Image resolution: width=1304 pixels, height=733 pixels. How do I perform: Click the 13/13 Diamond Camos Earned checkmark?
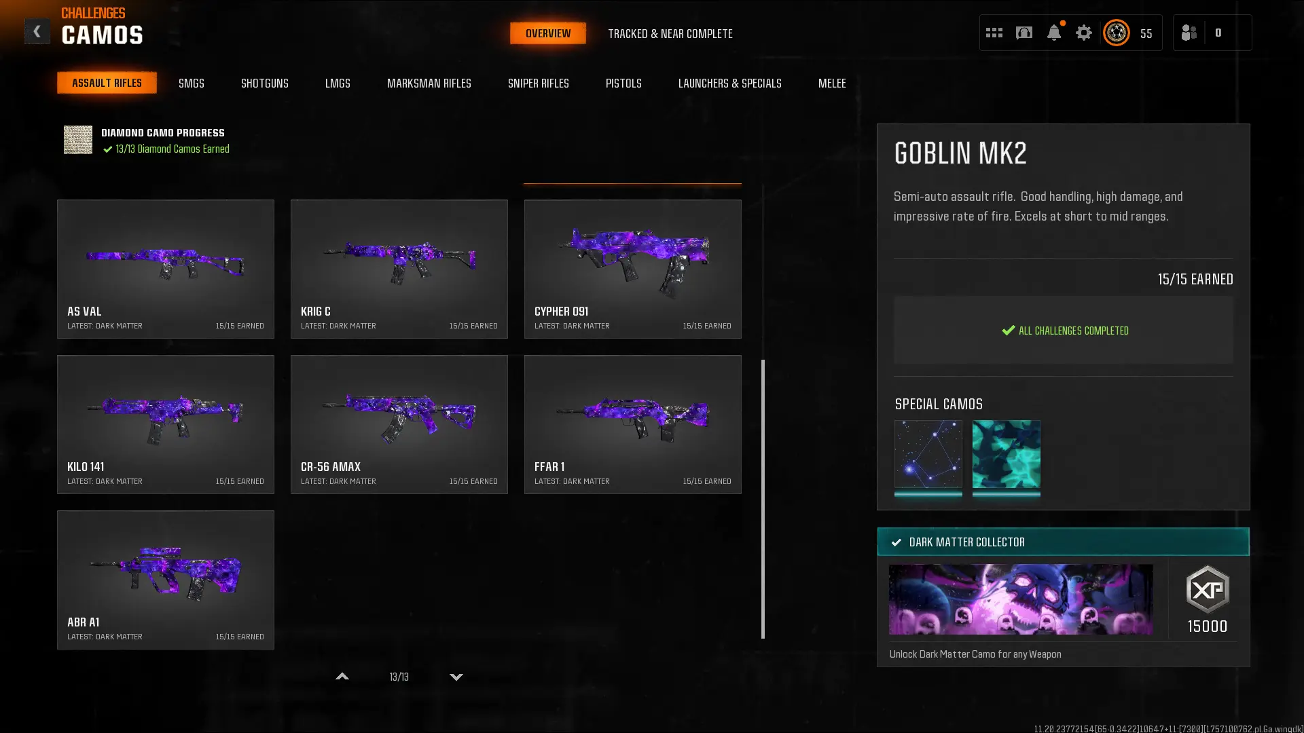pos(108,149)
